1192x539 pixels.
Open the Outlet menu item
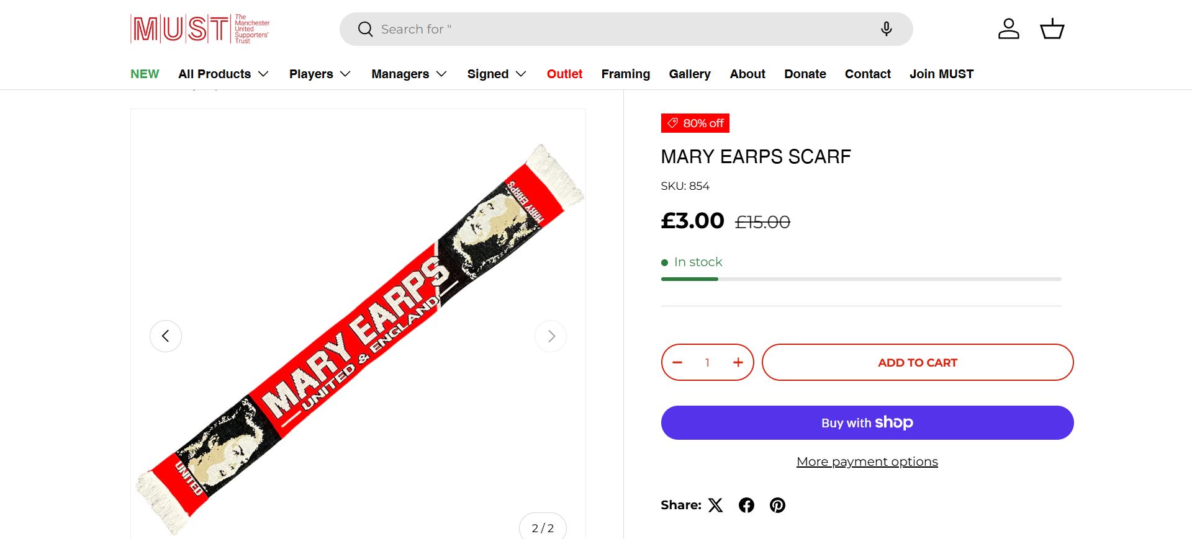click(564, 74)
